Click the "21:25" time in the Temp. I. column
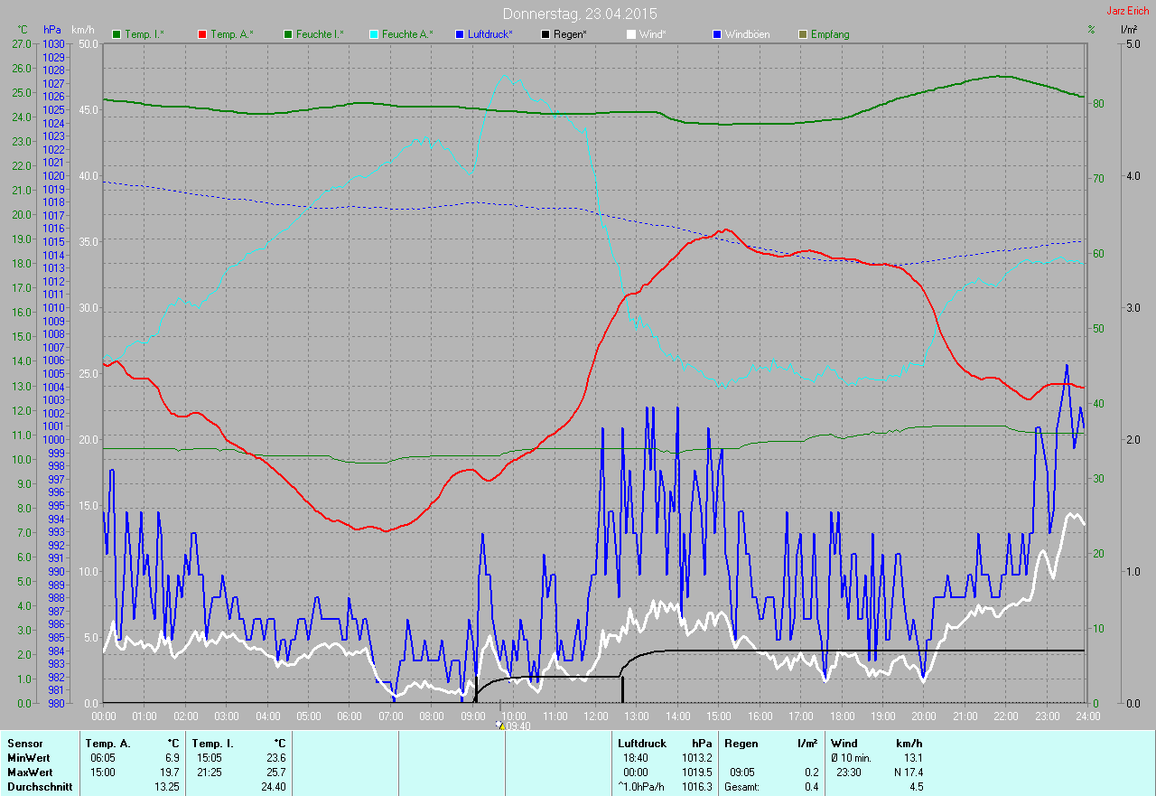 coord(210,772)
